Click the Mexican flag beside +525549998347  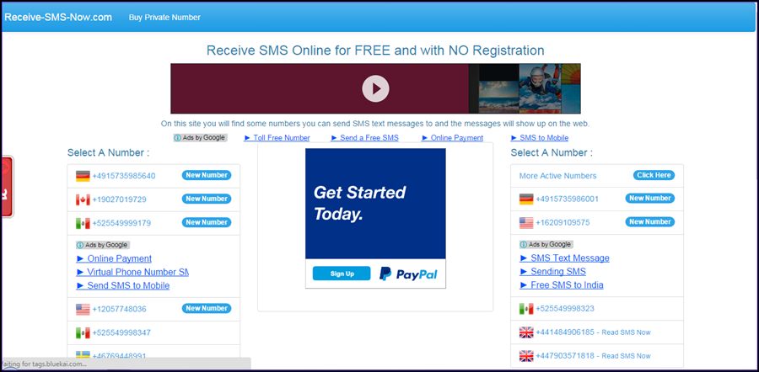tap(83, 333)
